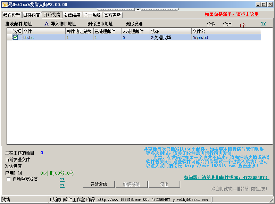Click the 邮件地址总数 column header
The height and width of the screenshot is (204, 275).
pos(79,31)
